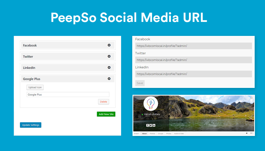Save the social media URLs
The width and height of the screenshot is (265, 151).
pos(140,83)
